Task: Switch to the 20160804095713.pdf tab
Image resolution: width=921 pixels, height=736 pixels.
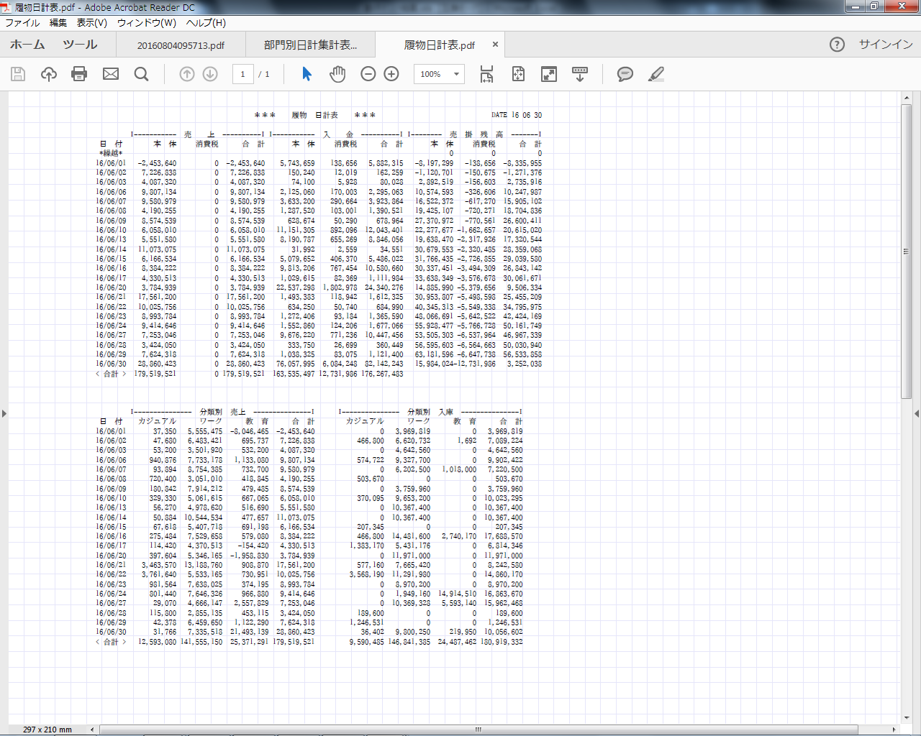Action: (181, 45)
